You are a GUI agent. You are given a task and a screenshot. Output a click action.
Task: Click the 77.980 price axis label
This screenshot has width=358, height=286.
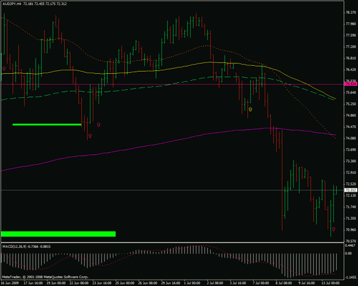(351, 24)
